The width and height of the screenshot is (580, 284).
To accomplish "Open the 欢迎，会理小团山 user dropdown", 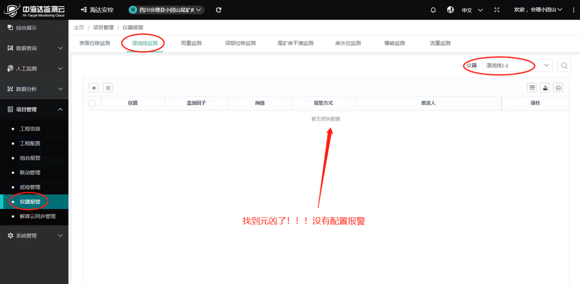I will pos(538,10).
